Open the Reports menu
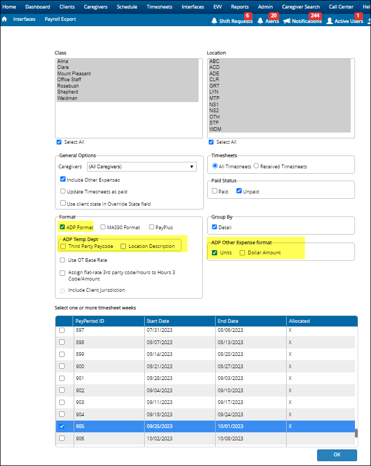 click(x=240, y=6)
